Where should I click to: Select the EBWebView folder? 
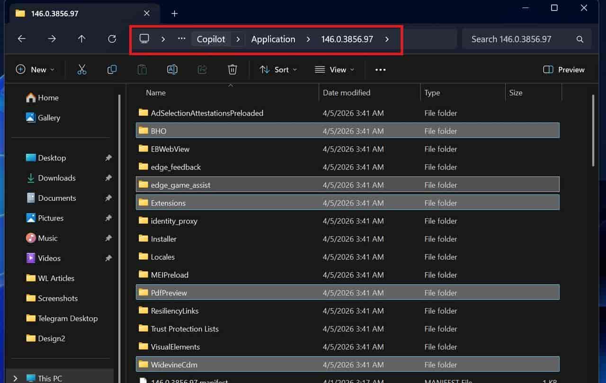[x=348, y=149]
